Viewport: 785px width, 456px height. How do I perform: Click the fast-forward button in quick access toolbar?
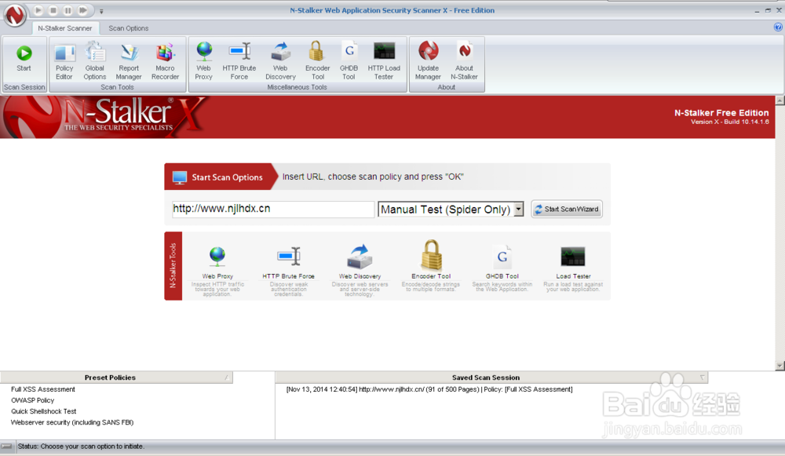pos(83,10)
